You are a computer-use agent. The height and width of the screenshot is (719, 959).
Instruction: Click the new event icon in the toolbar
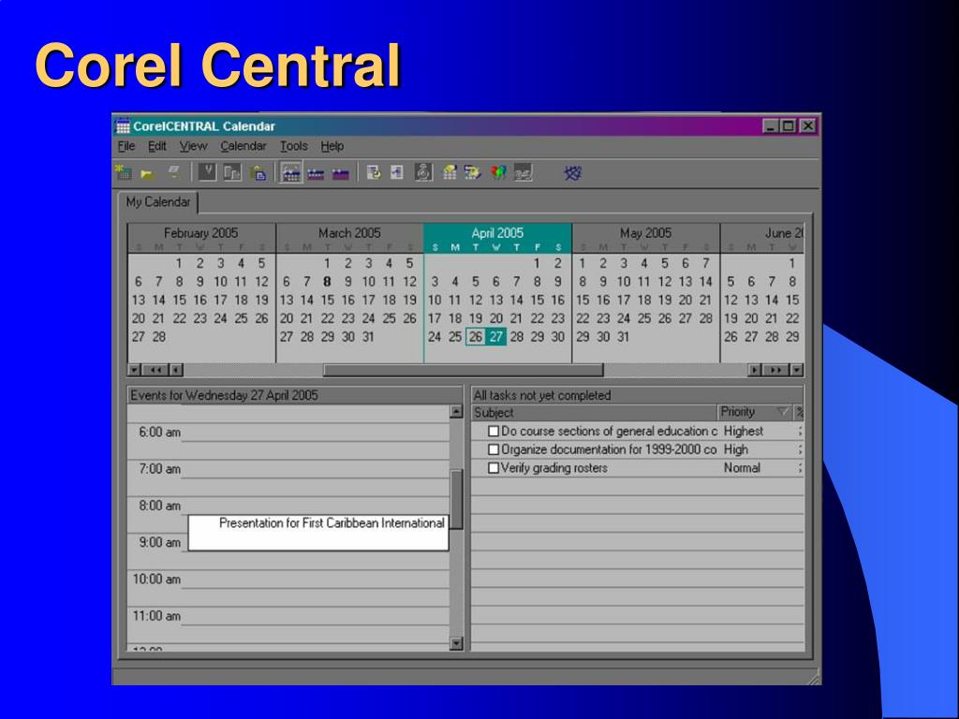(x=373, y=173)
